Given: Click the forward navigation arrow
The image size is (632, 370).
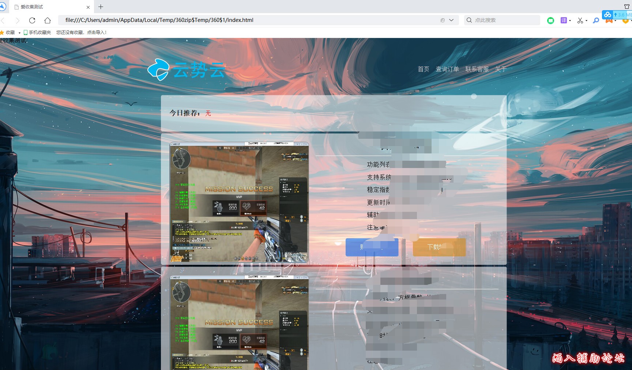Looking at the screenshot, I should 17,20.
